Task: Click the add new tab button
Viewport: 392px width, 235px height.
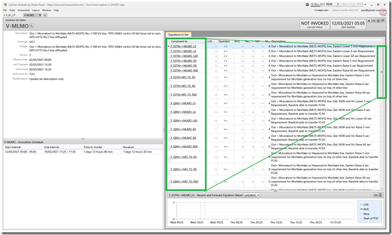Action: tap(45, 15)
